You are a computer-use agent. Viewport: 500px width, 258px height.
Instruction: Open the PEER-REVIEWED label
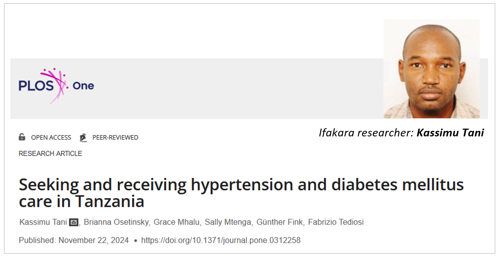tap(115, 138)
